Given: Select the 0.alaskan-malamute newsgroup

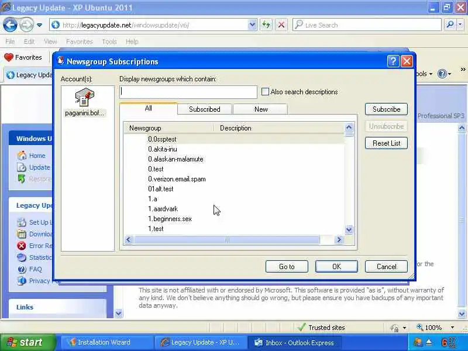Looking at the screenshot, I should point(175,159).
